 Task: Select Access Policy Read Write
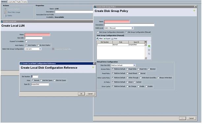click(x=127, y=69)
